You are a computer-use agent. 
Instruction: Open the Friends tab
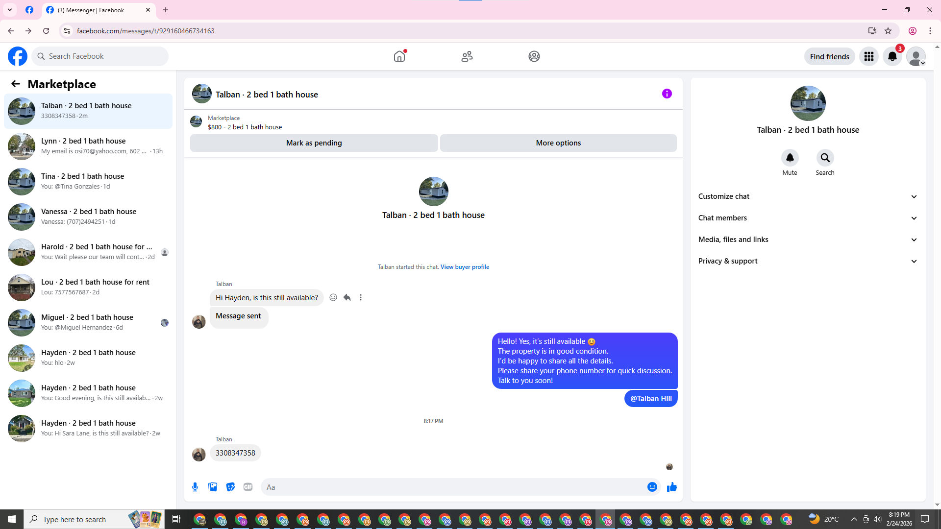pyautogui.click(x=467, y=56)
